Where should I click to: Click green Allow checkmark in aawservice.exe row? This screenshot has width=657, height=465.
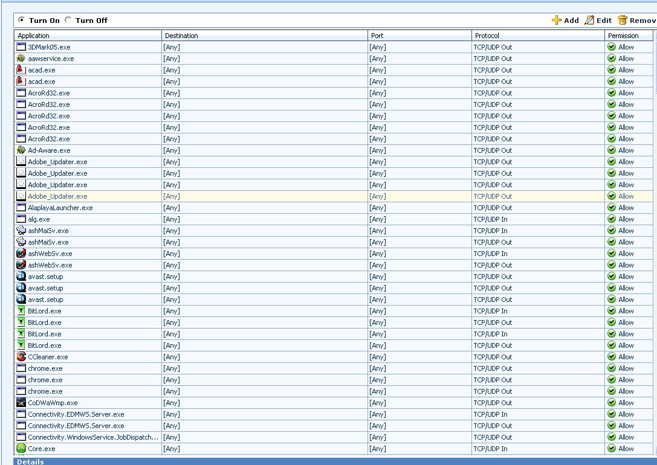click(x=612, y=58)
